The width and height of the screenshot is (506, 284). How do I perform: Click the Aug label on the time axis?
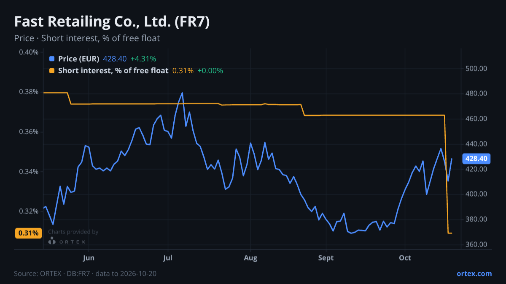(251, 257)
